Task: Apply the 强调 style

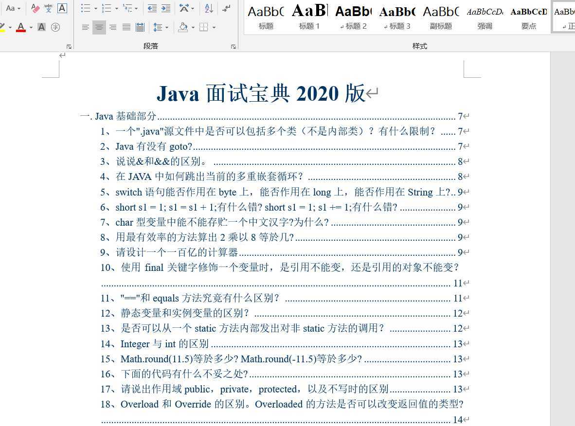Action: point(485,18)
